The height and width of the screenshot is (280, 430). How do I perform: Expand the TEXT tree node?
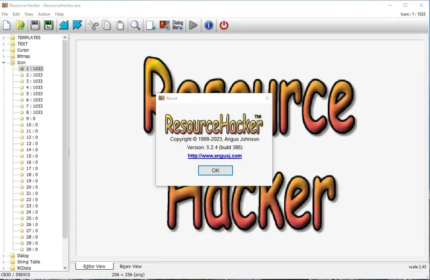pos(4,44)
